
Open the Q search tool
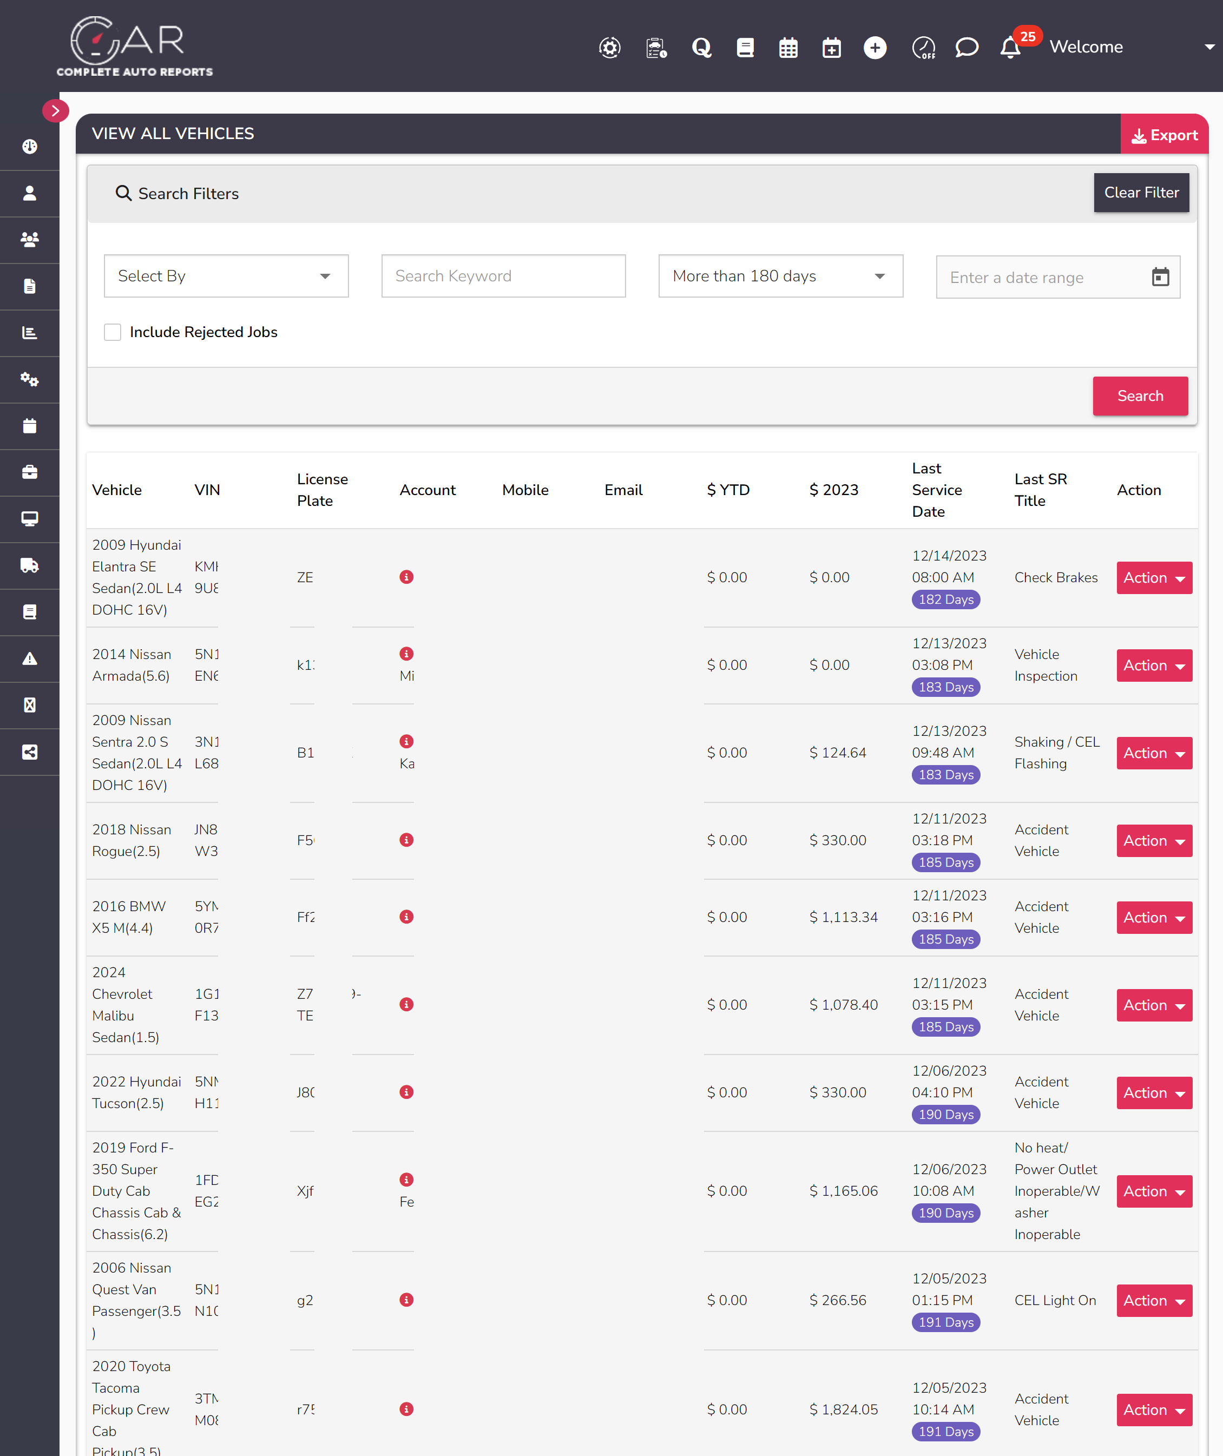pyautogui.click(x=702, y=47)
